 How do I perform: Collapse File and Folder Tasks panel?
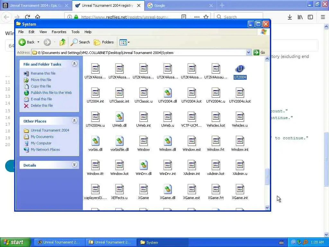click(74, 64)
